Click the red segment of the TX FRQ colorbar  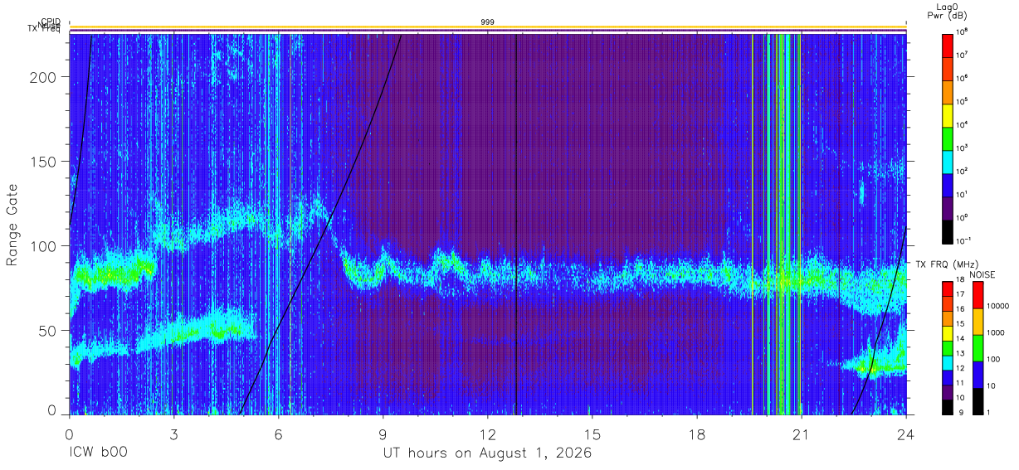[947, 288]
